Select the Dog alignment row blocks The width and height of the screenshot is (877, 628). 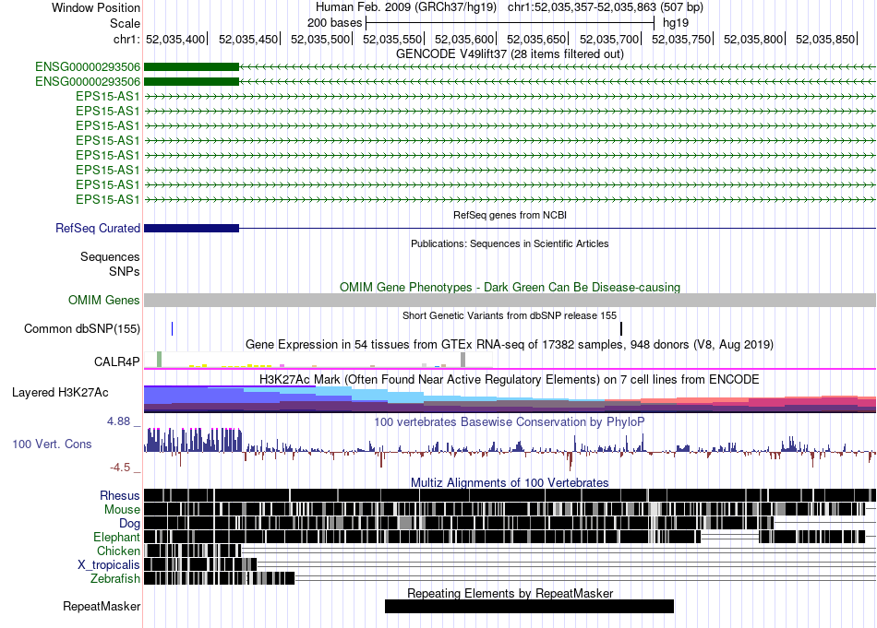click(459, 523)
